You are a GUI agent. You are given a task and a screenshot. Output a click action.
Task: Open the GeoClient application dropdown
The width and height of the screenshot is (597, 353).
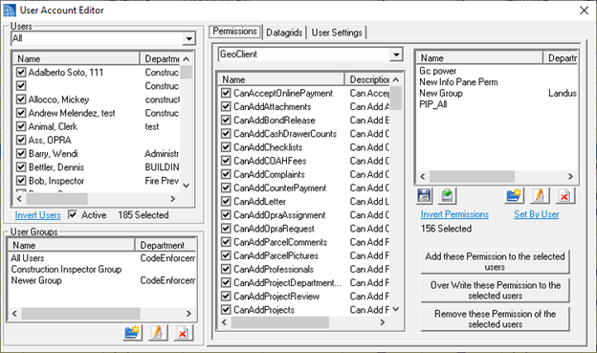point(396,55)
